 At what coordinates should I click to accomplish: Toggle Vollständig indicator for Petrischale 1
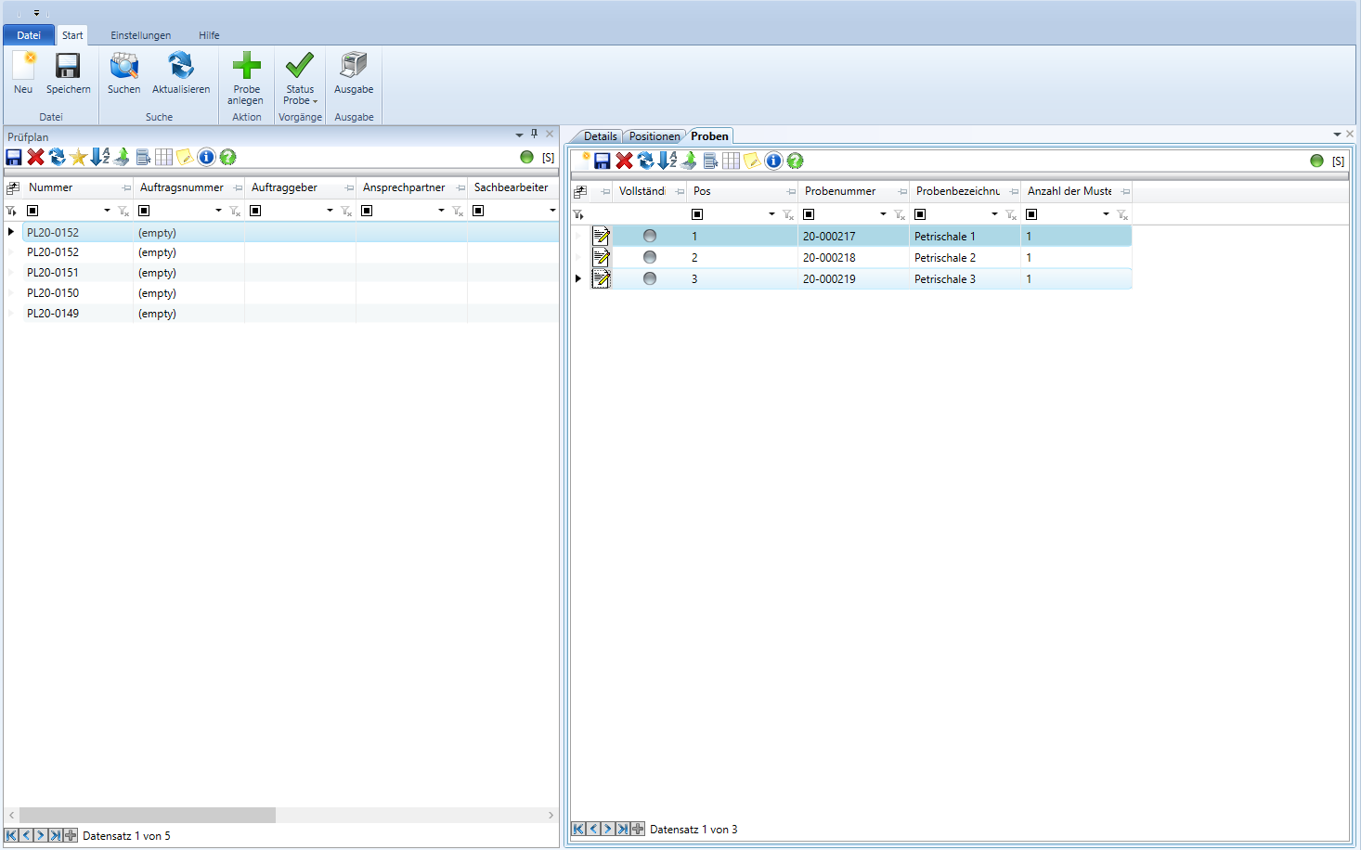pyautogui.click(x=650, y=236)
